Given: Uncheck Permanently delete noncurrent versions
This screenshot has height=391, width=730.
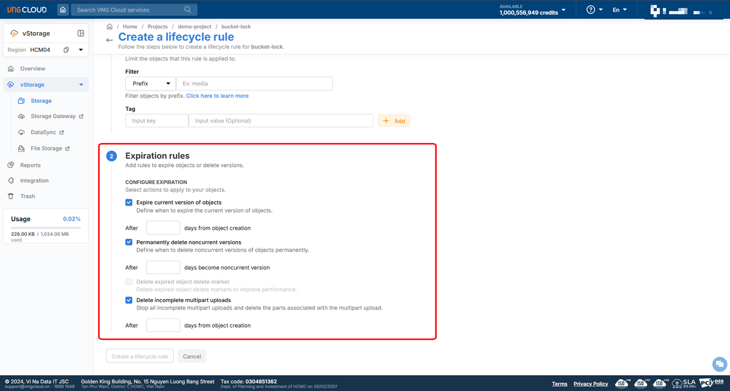Looking at the screenshot, I should pos(129,242).
